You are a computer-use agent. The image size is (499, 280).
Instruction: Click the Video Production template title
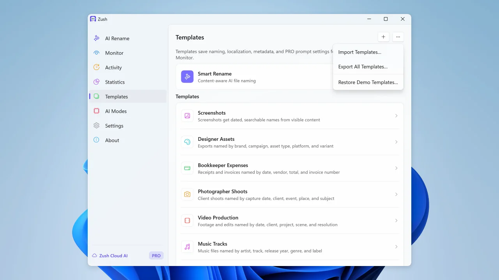[218, 217]
